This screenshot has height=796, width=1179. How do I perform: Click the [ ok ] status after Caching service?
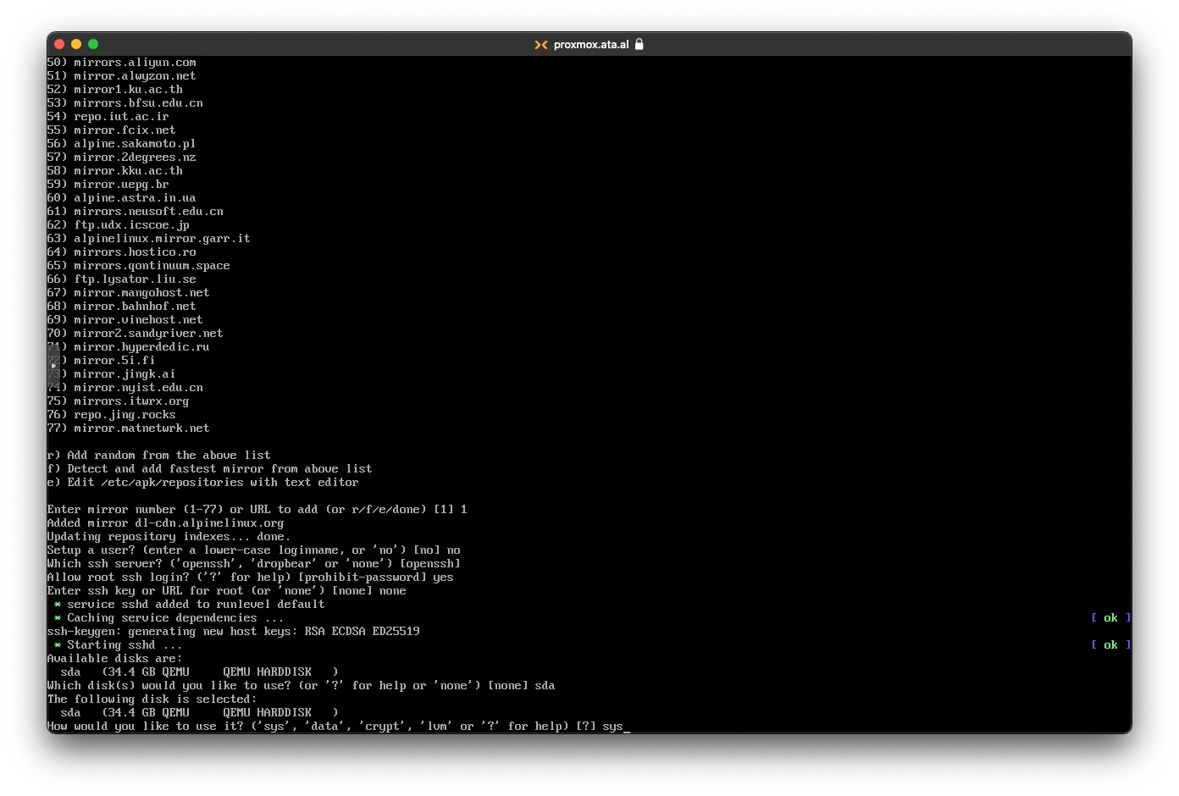point(1110,618)
